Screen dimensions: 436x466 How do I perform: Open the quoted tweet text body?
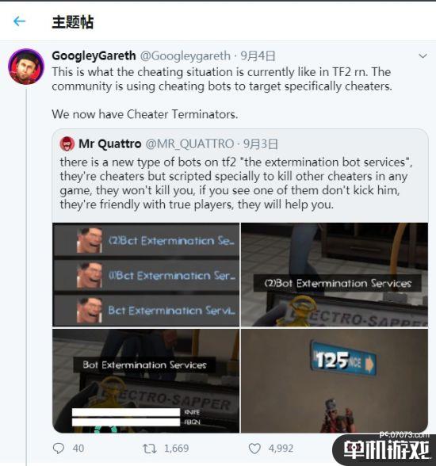pyautogui.click(x=236, y=183)
